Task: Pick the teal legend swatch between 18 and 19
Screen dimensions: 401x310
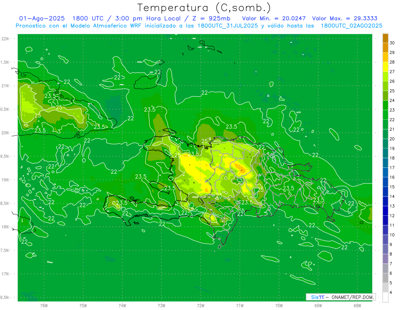Action: point(386,153)
